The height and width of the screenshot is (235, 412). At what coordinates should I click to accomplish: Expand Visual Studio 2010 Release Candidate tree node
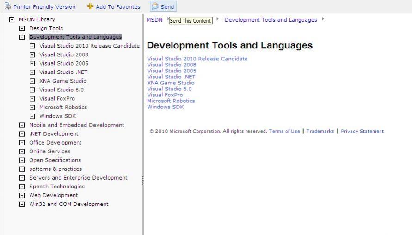(x=32, y=46)
